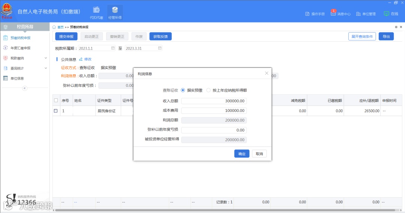Screen dimensions: 405x213
Task: Maximize the content panel
Action: 396,27
